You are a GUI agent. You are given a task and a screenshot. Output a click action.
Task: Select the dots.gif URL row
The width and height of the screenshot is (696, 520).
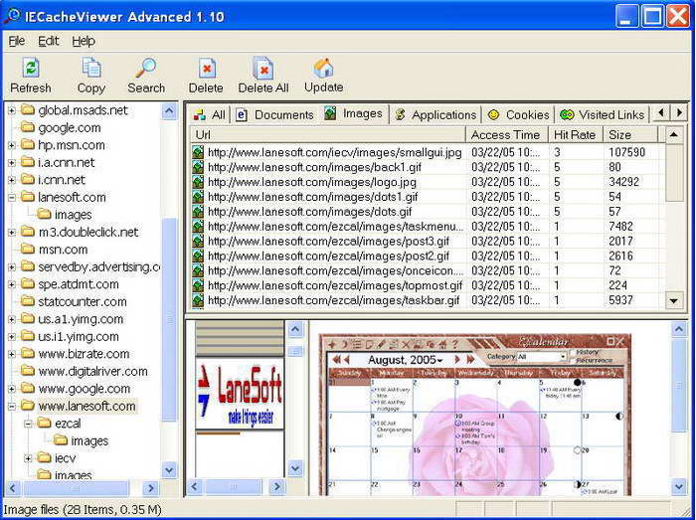pos(310,212)
